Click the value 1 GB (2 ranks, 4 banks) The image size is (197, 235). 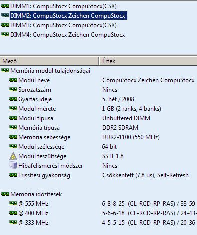tap(132, 109)
